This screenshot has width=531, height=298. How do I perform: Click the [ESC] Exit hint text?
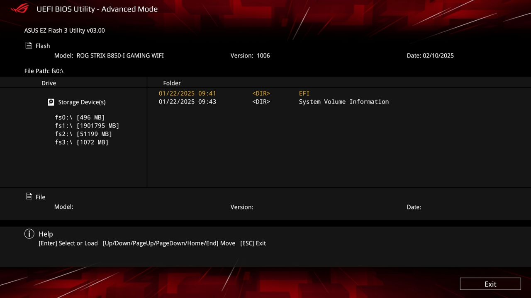click(253, 243)
